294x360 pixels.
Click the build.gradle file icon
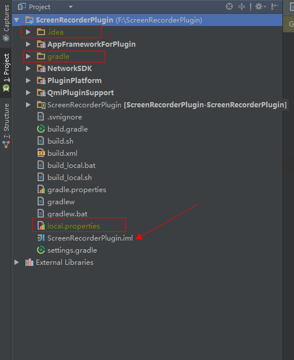click(x=41, y=129)
